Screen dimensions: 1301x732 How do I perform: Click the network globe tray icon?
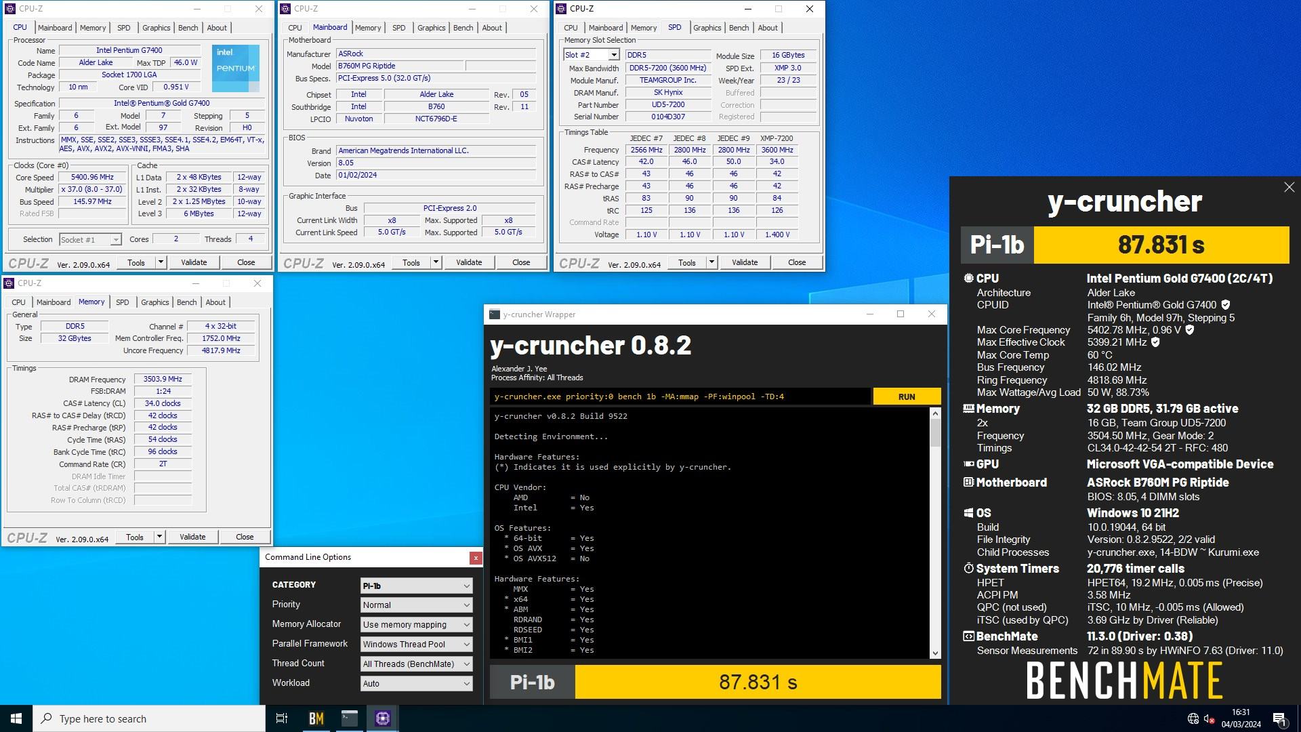point(1193,718)
